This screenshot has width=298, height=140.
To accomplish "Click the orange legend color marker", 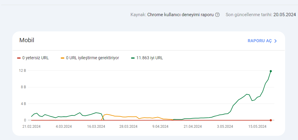I will [63, 58].
